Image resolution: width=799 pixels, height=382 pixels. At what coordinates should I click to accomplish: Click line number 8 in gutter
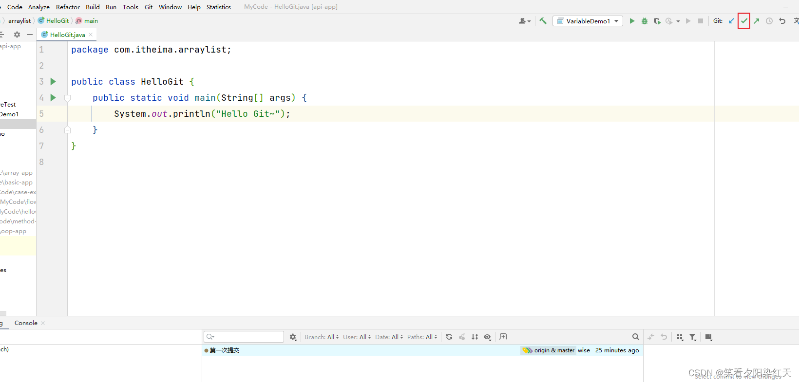coord(41,162)
